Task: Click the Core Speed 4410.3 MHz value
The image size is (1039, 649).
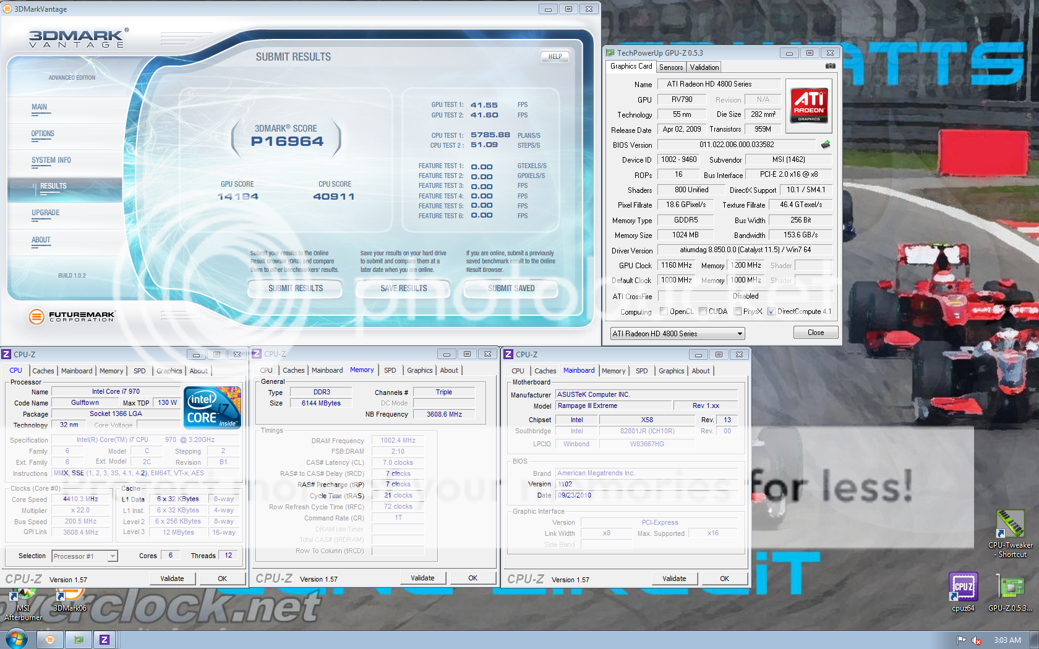Action: [80, 499]
